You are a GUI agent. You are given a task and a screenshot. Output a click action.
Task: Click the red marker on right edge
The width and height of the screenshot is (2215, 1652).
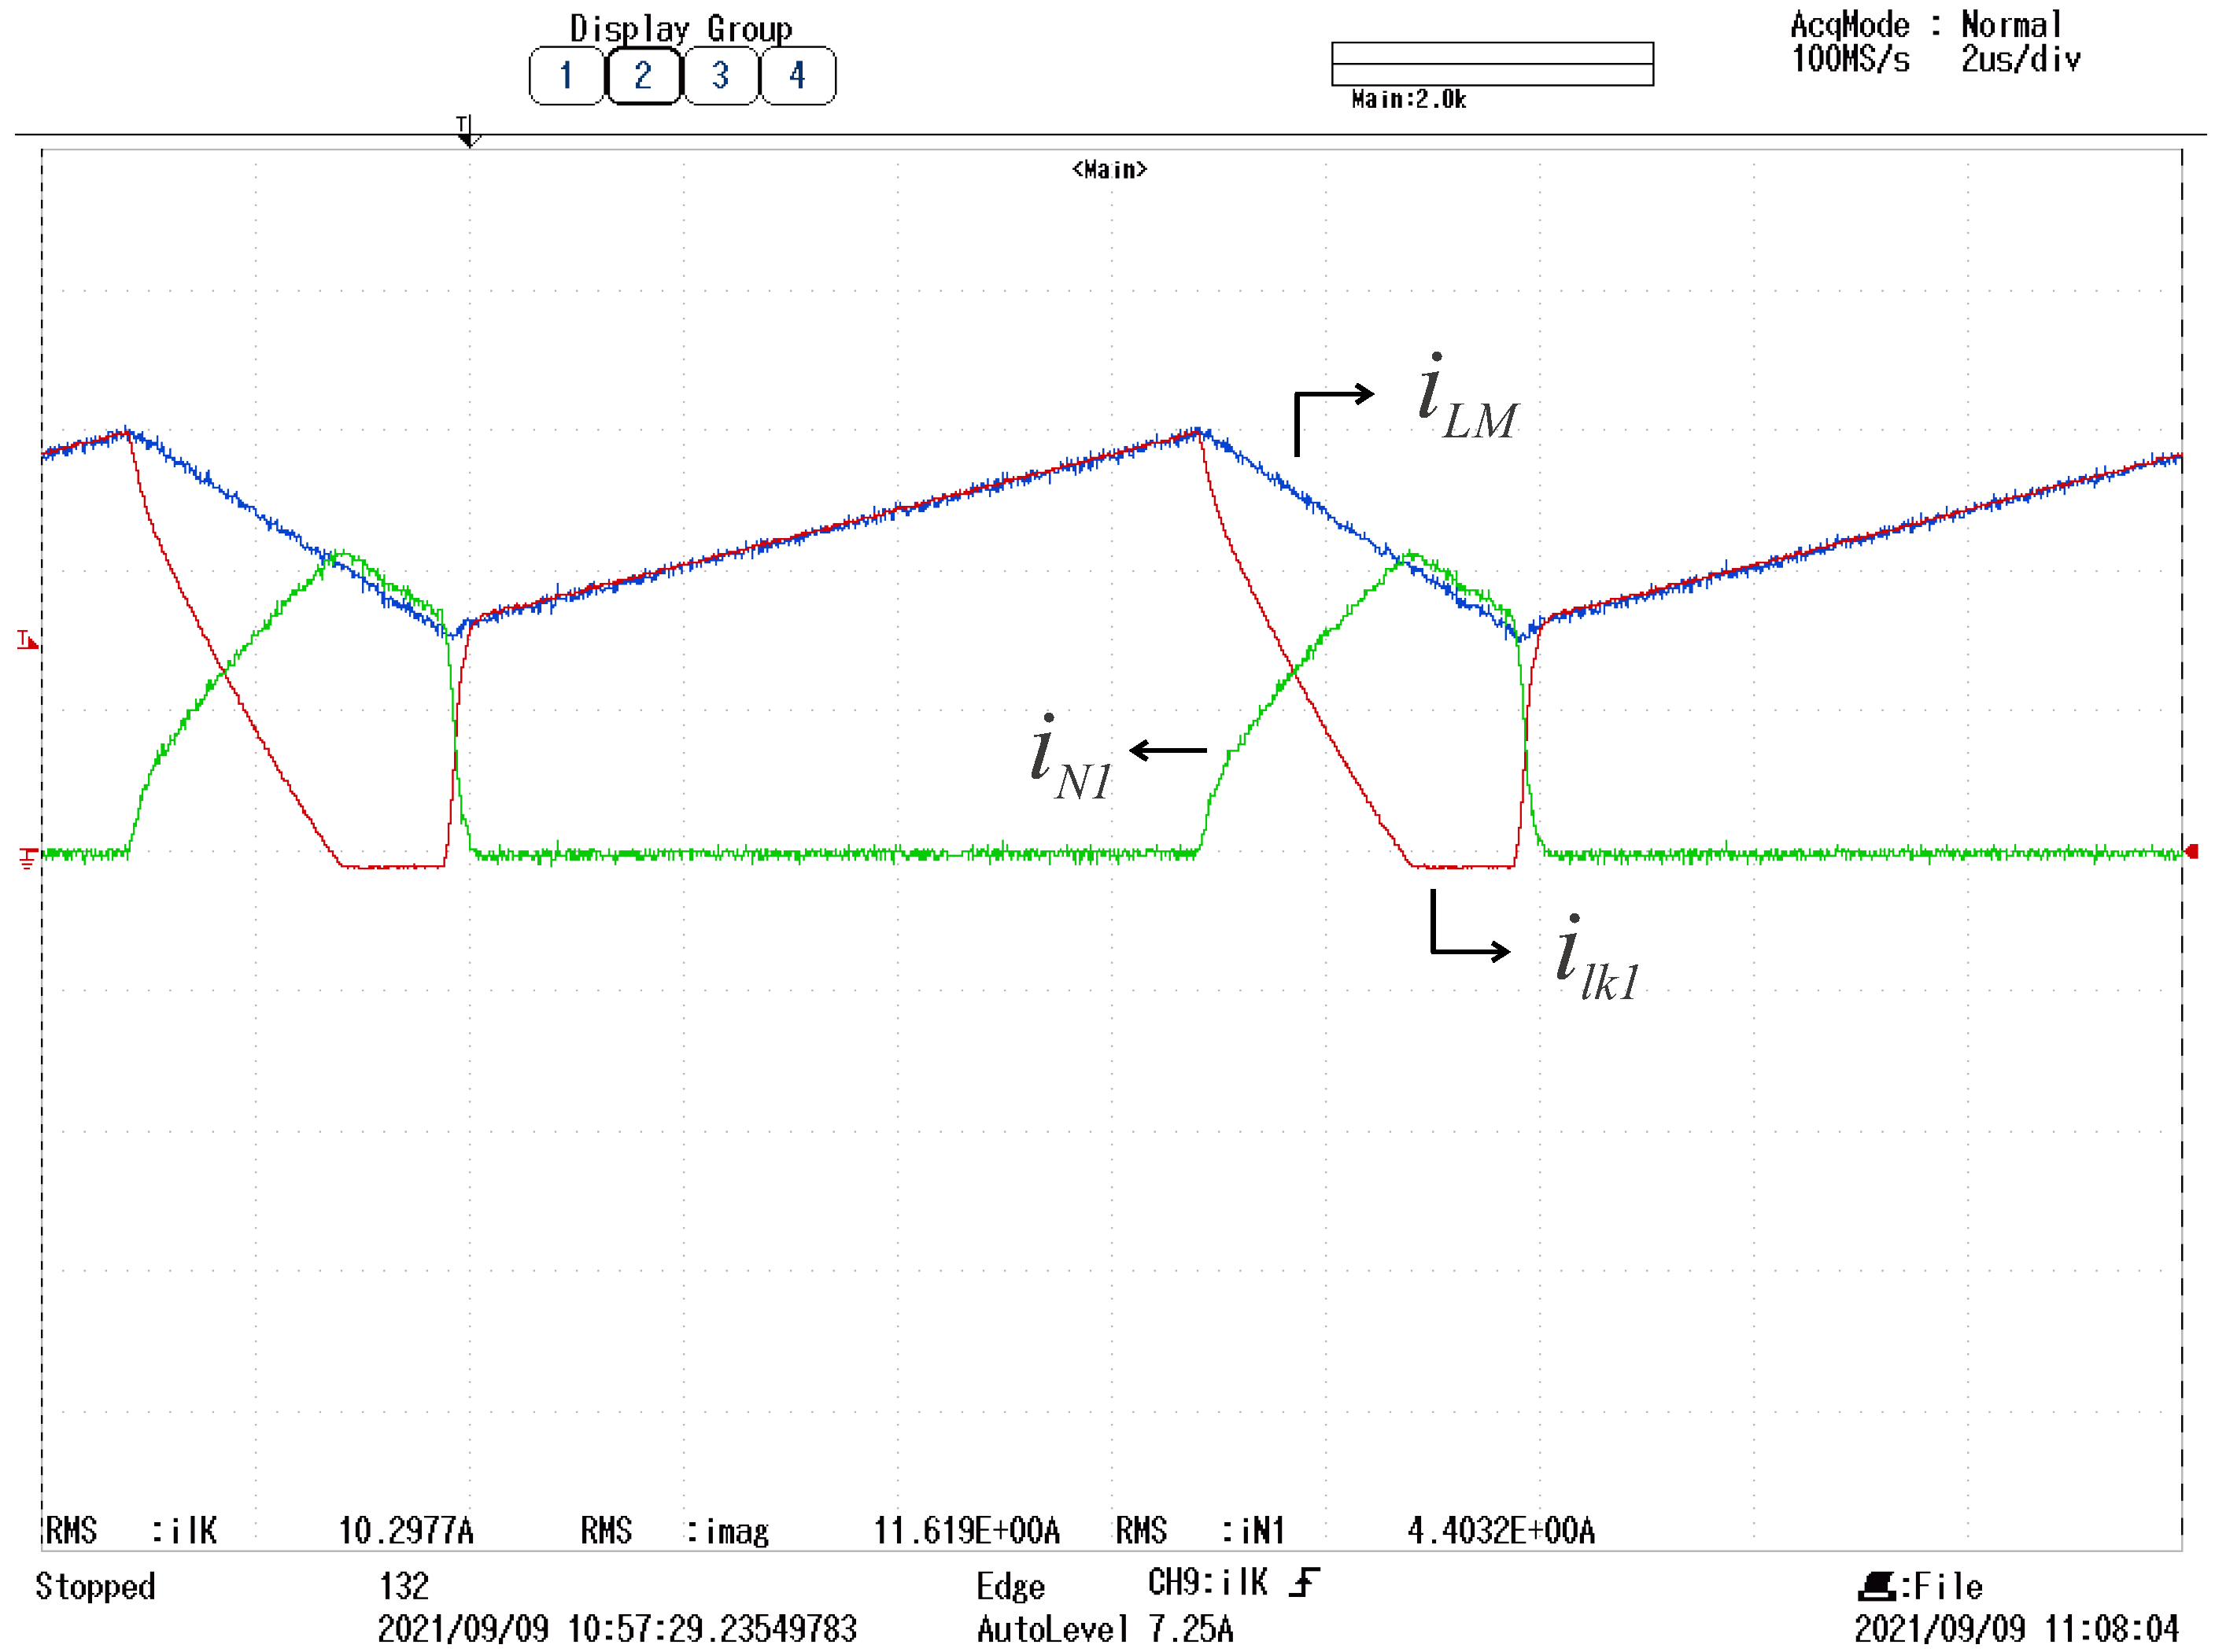coord(2190,852)
